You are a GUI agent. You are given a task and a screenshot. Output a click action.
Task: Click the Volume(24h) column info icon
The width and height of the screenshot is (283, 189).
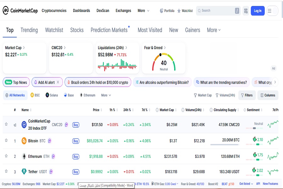(183, 110)
